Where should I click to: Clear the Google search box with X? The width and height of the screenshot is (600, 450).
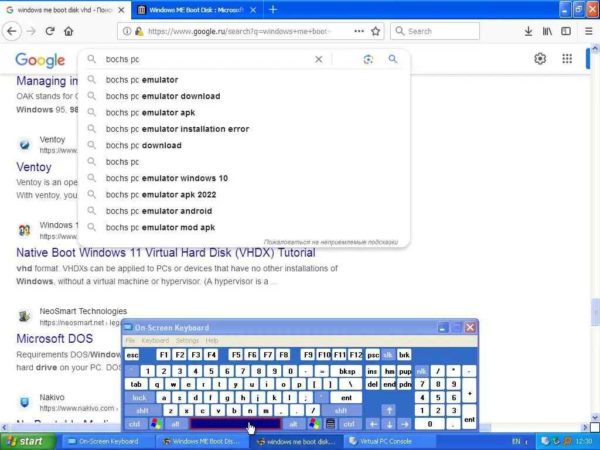(x=318, y=59)
